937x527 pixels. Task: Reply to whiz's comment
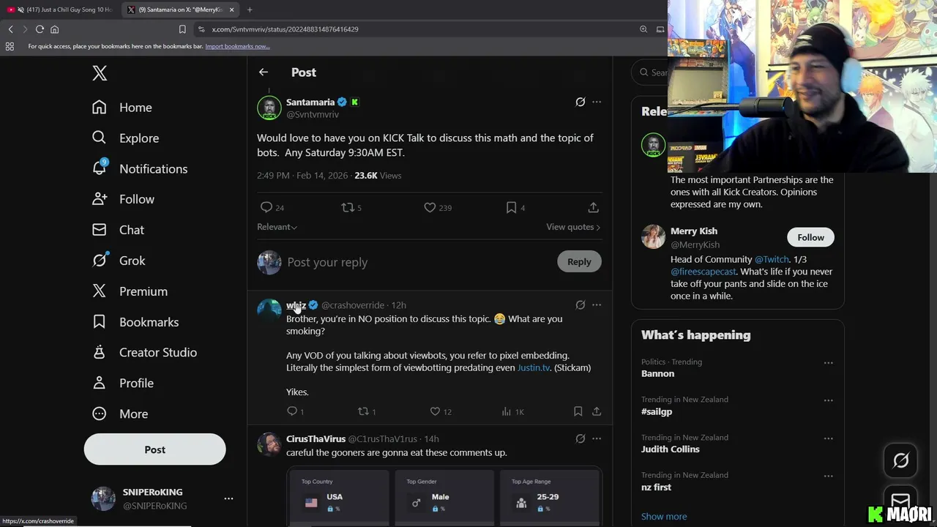(x=295, y=411)
